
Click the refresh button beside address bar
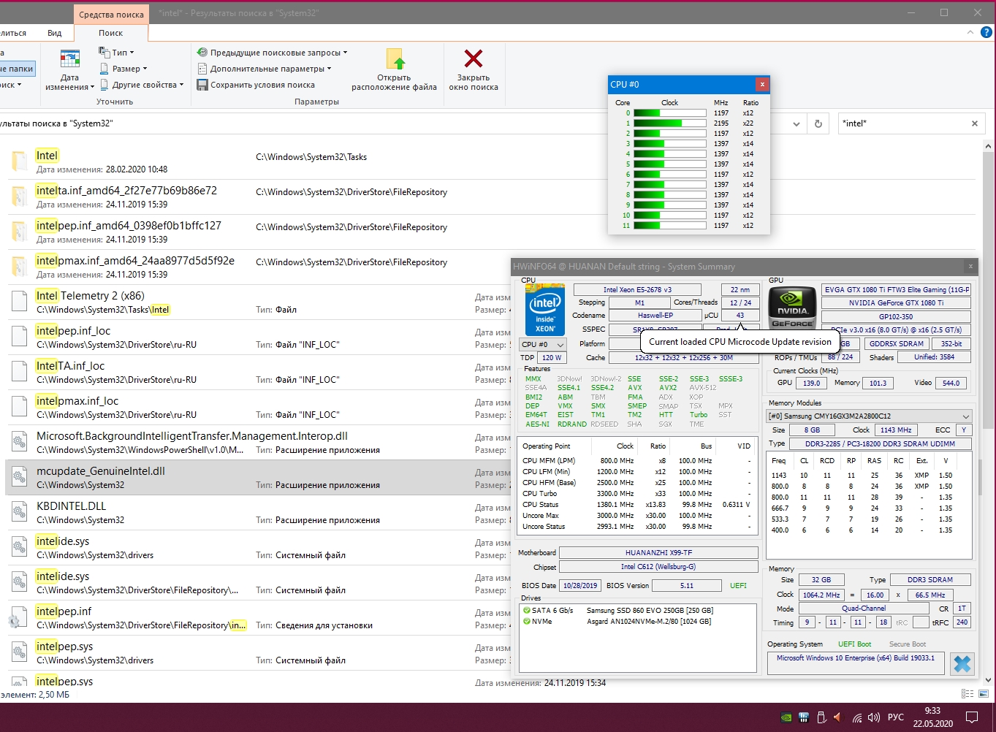coord(818,124)
